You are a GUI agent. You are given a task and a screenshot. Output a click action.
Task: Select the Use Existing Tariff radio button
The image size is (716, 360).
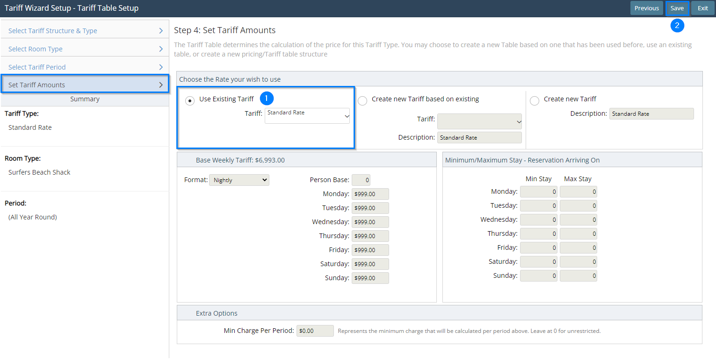point(190,101)
